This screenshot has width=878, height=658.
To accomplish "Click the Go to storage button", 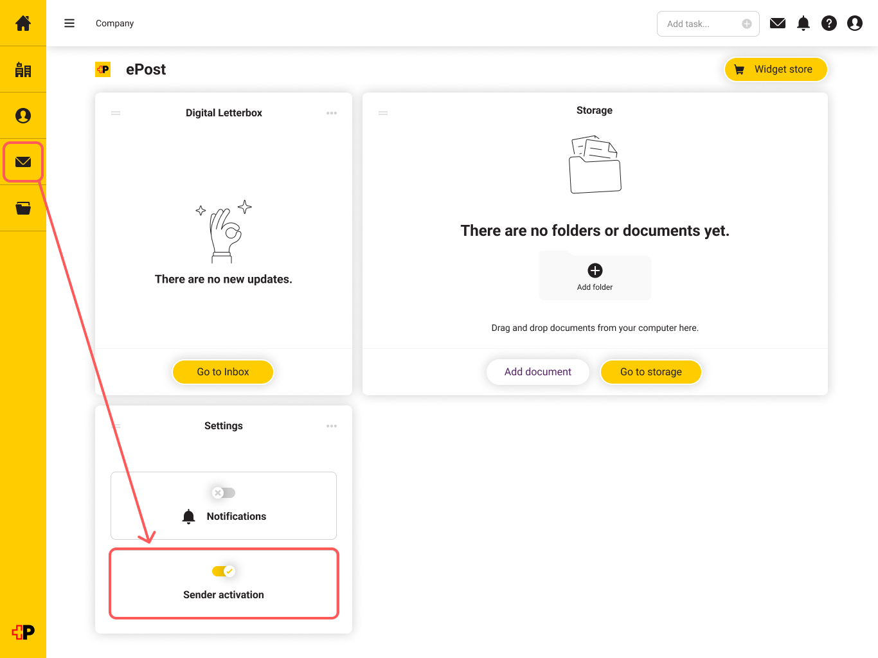I will [650, 371].
